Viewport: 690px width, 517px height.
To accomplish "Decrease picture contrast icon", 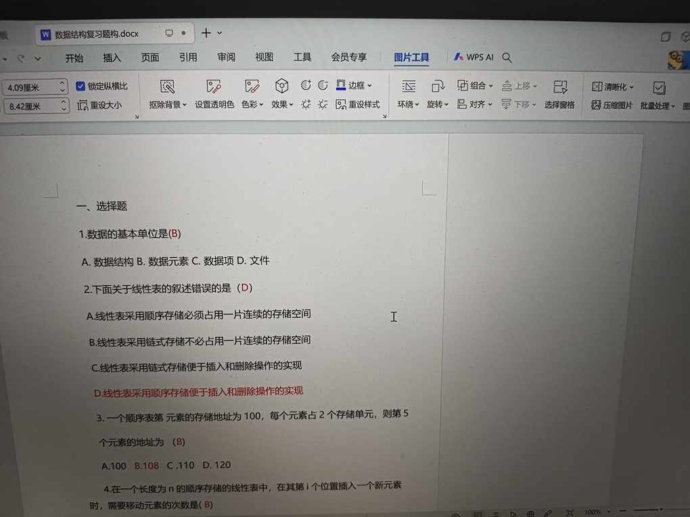I will point(323,85).
